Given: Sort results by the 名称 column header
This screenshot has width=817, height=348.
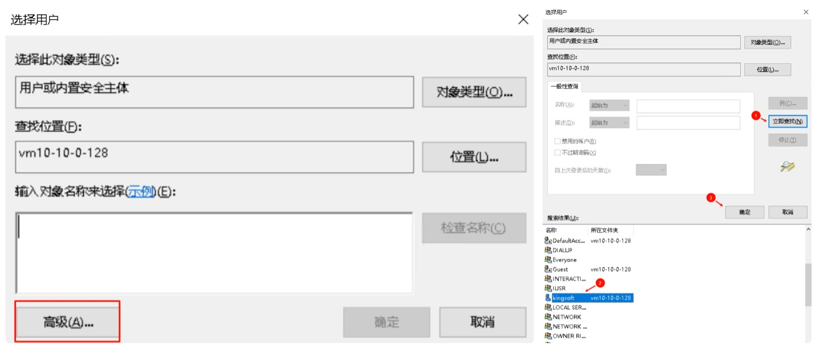Looking at the screenshot, I should [566, 230].
